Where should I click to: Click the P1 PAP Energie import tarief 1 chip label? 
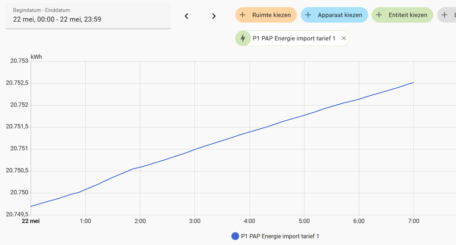pos(294,38)
